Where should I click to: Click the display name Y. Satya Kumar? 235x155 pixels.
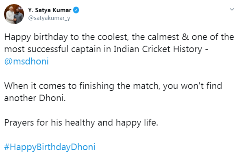(50, 10)
